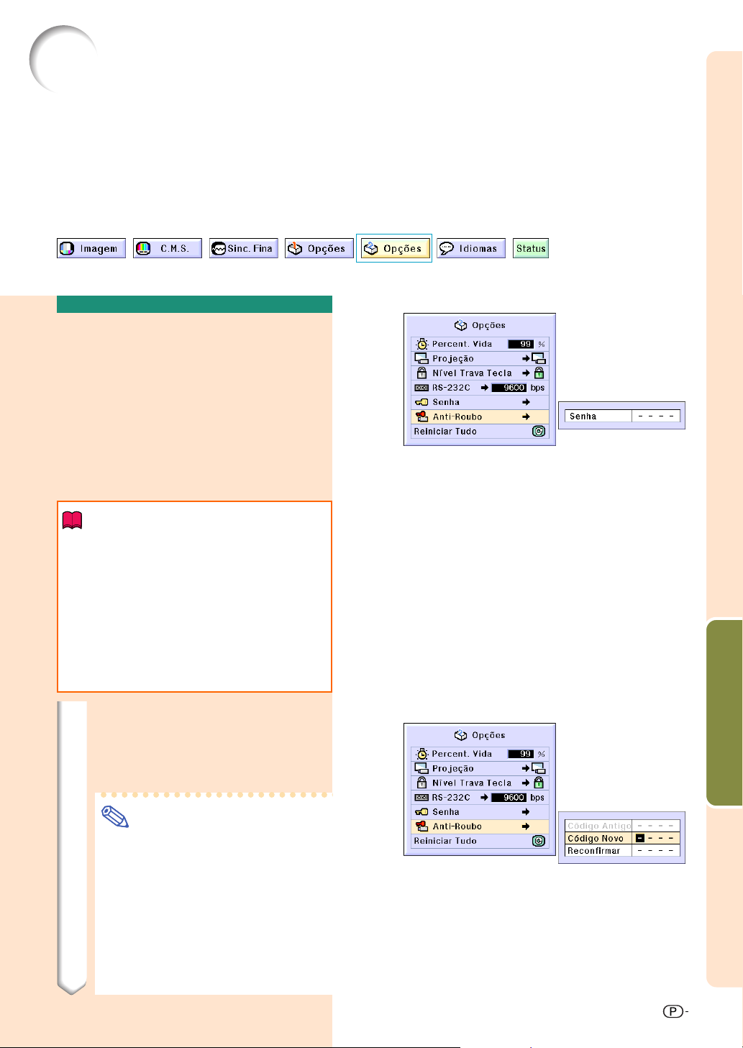Click the RS-232C arrow in lower Opções panel

(x=485, y=798)
